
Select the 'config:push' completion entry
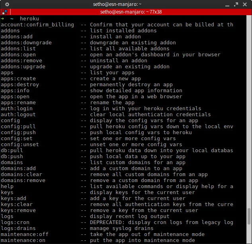[x=18, y=133]
